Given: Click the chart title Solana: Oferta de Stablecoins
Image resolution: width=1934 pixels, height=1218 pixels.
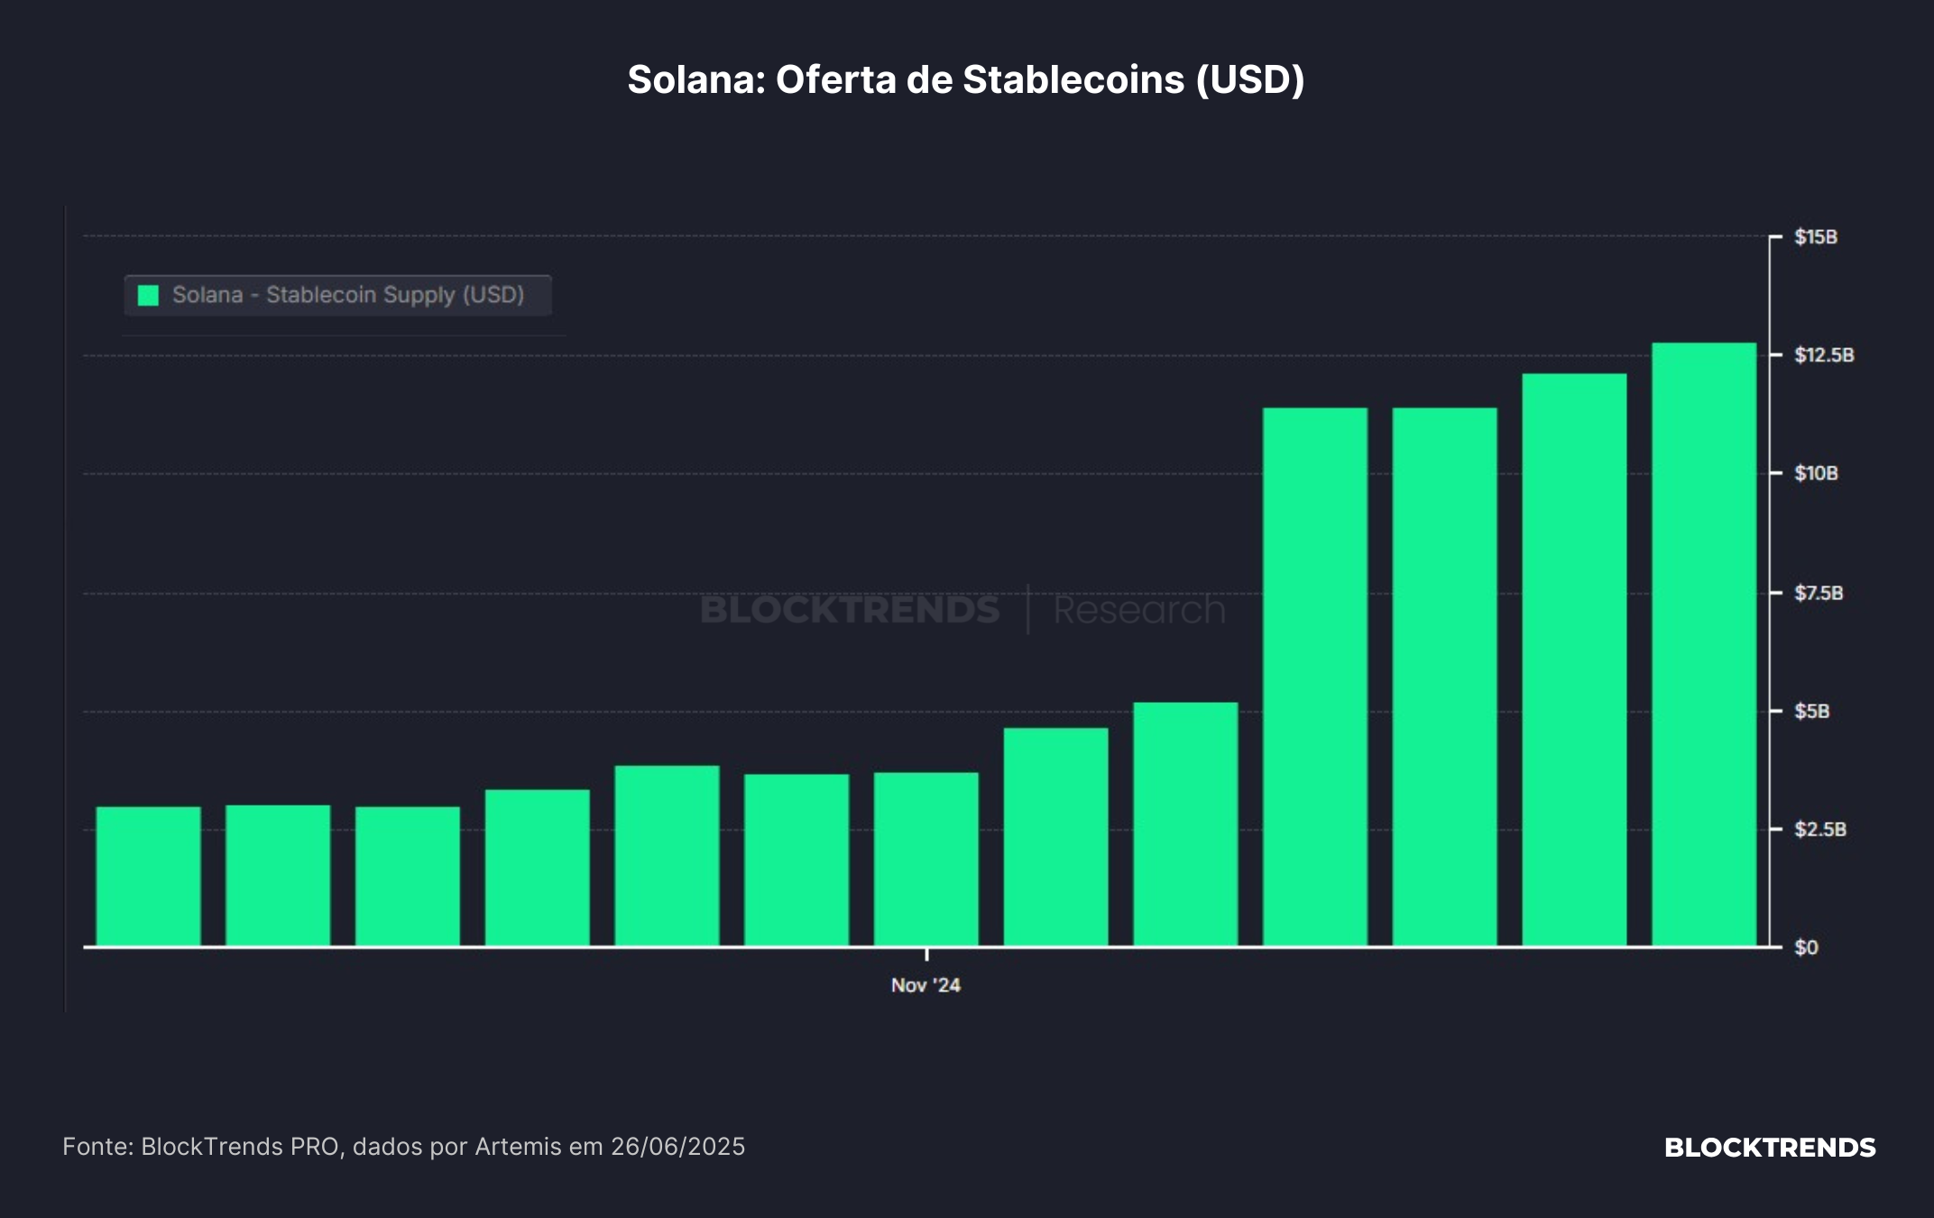Looking at the screenshot, I should coord(966,79).
